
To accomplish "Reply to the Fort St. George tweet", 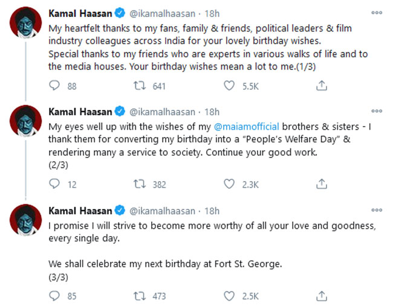I will point(54,296).
